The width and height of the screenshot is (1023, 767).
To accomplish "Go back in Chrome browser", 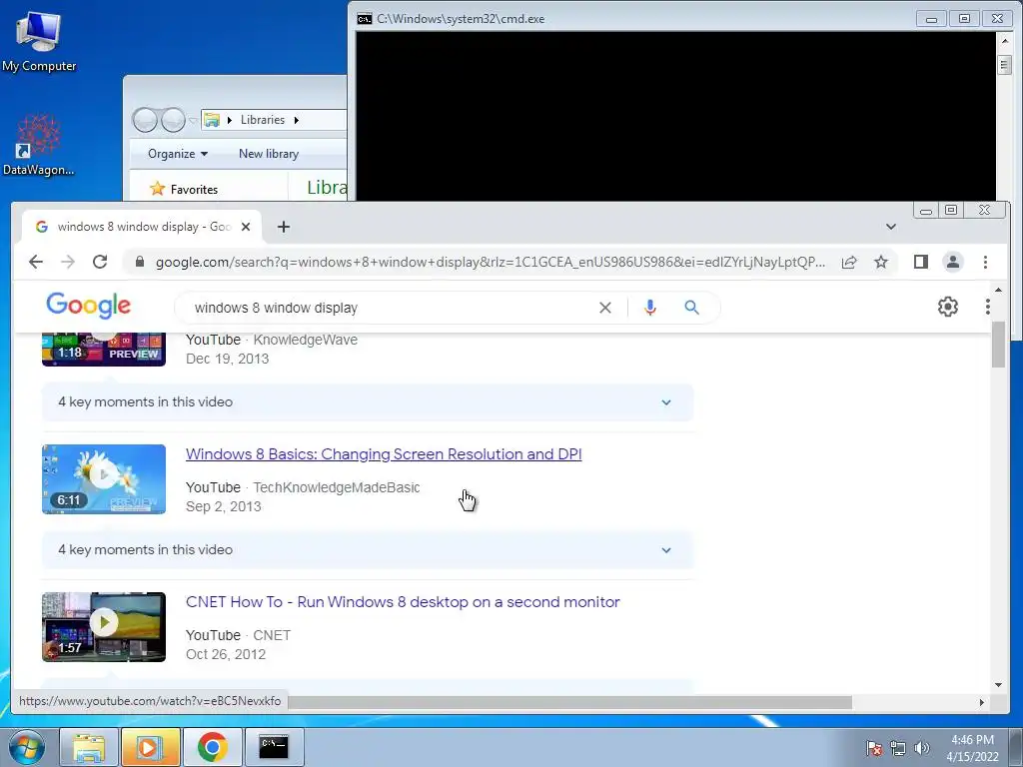I will point(36,263).
